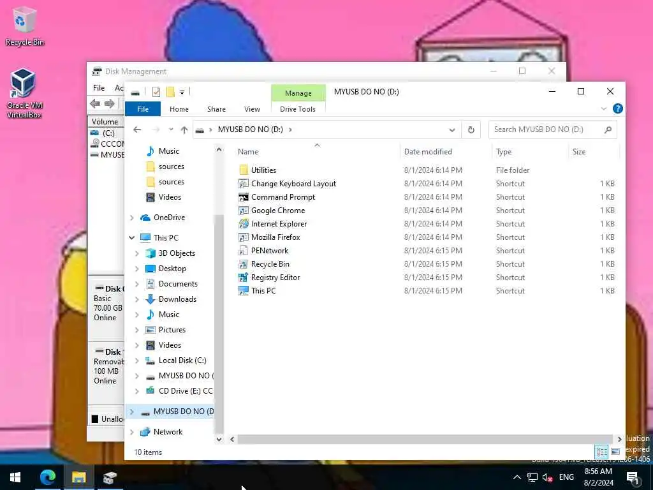Click the taskbar clock showing 8:56 AM
Screen dimensions: 653x490
[598, 477]
